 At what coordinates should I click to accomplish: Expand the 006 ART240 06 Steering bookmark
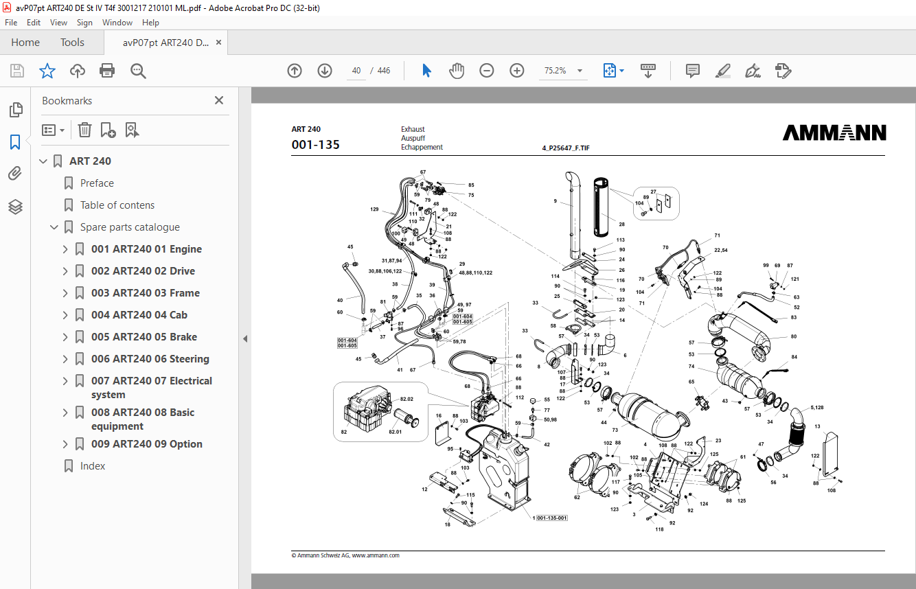point(65,359)
